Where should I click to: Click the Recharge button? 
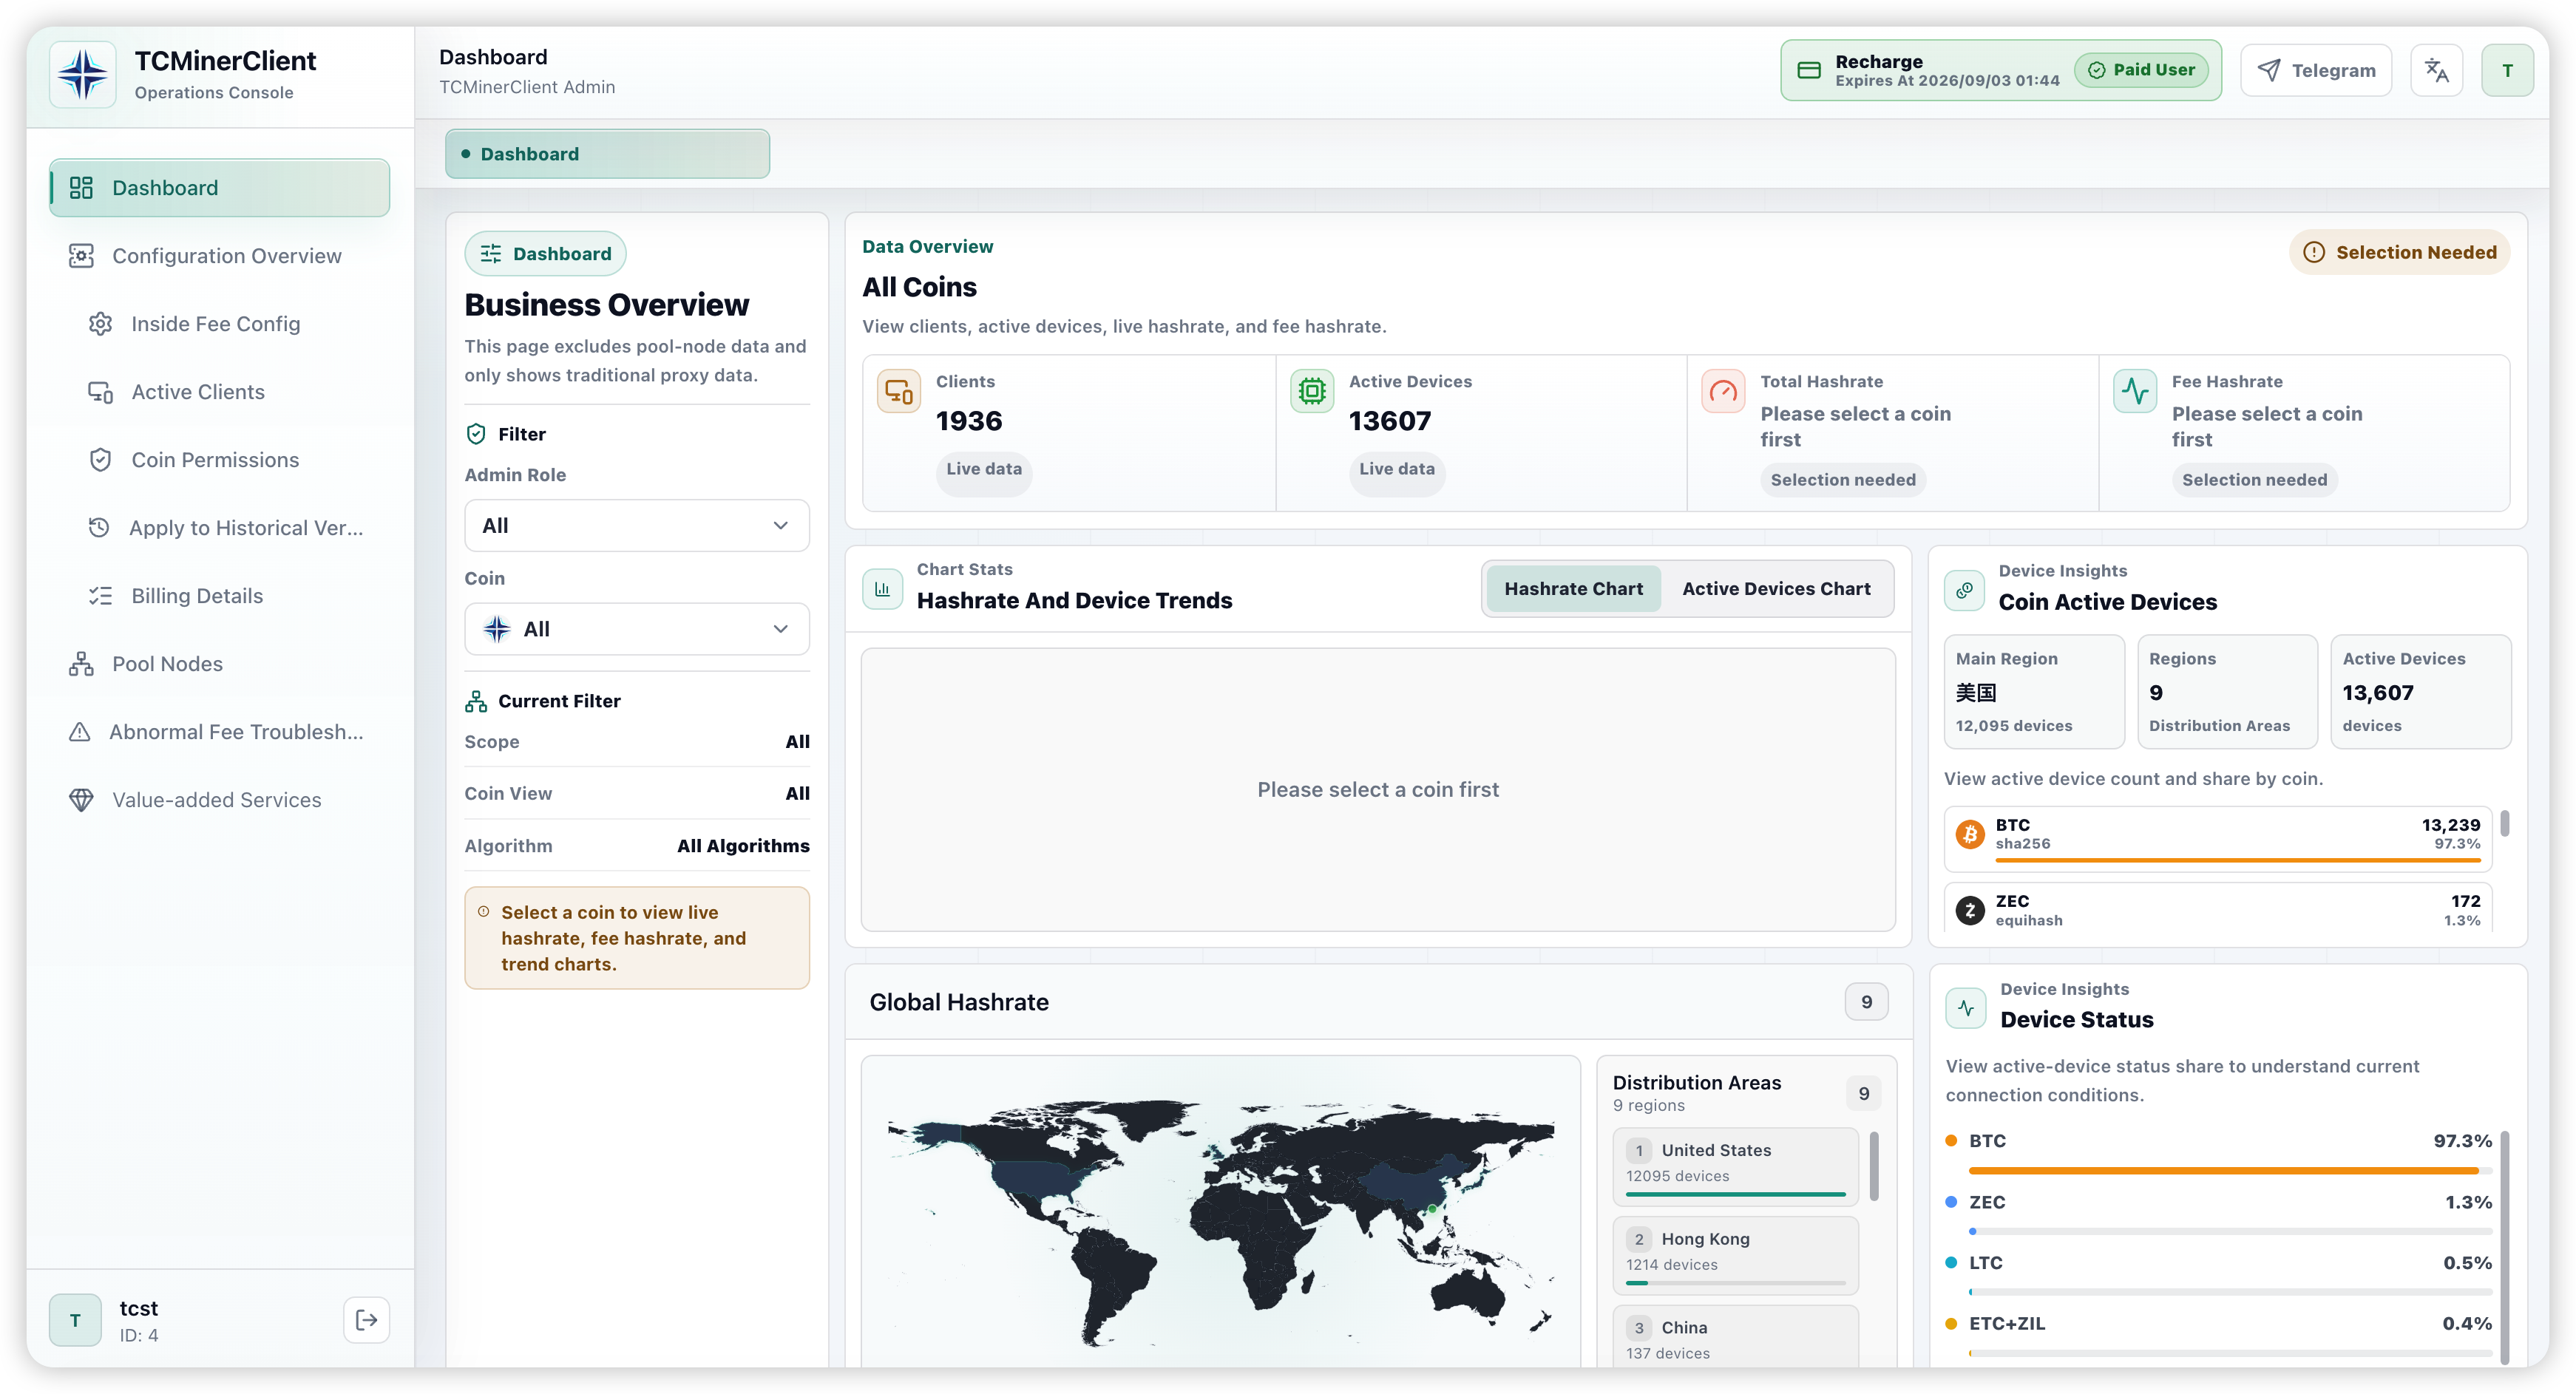[x=2000, y=70]
